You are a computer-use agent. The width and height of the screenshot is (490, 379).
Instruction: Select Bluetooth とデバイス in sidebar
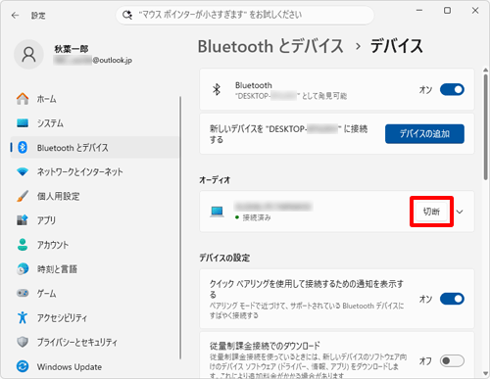tap(95, 148)
